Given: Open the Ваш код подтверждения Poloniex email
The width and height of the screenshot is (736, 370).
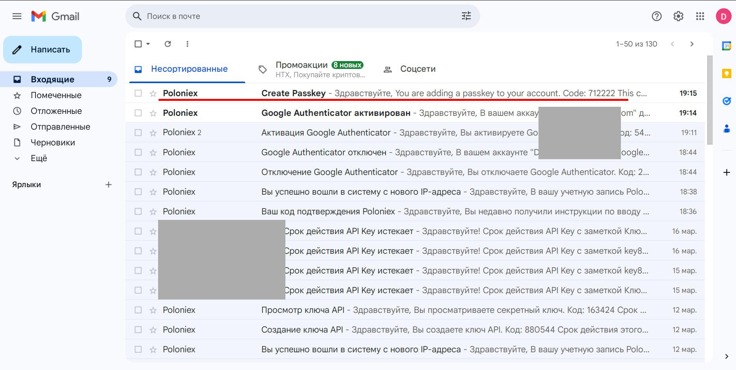Looking at the screenshot, I should [x=415, y=212].
